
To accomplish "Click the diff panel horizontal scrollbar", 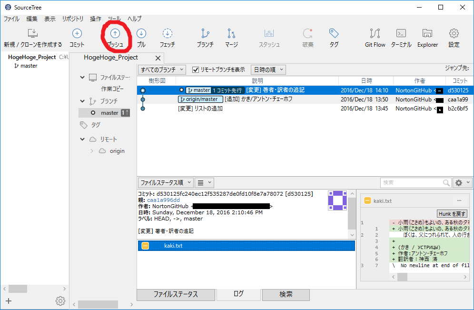I will [429, 277].
